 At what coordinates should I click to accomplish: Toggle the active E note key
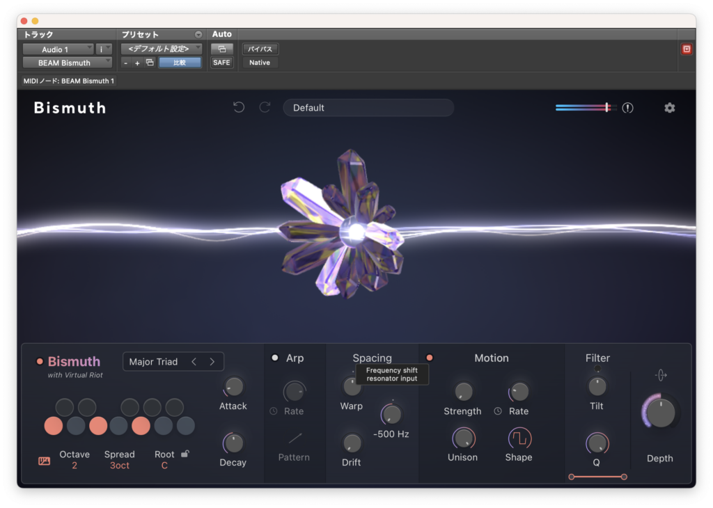[98, 426]
